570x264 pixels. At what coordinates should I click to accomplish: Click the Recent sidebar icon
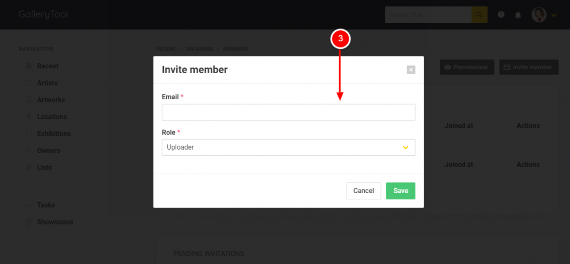(x=28, y=66)
